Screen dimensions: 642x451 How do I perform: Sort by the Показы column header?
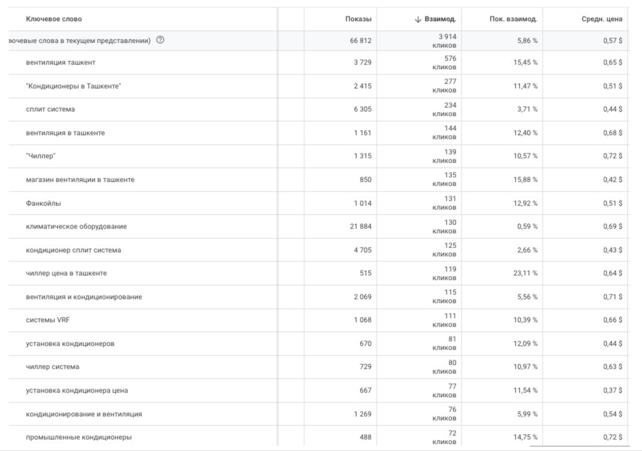tap(358, 19)
